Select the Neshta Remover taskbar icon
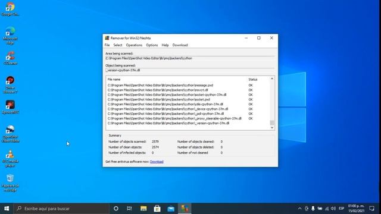The width and height of the screenshot is (381, 214). coord(185,209)
